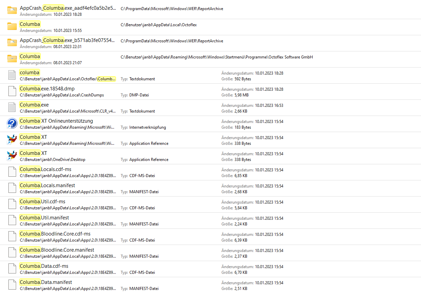
Task: Click Columba XT bird icon in Roaming path
Action: point(12,139)
